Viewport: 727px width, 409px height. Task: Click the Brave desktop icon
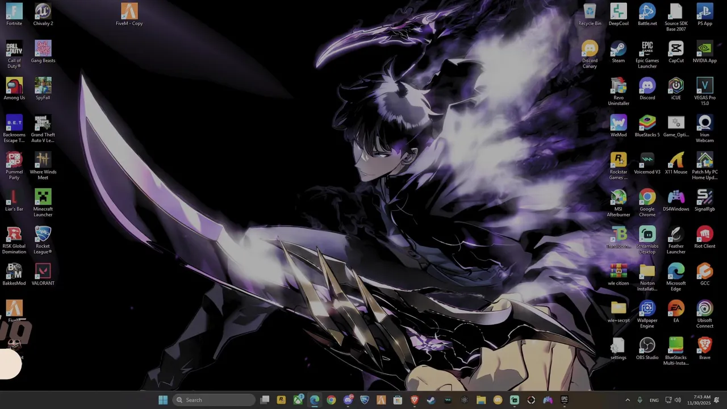[705, 349]
